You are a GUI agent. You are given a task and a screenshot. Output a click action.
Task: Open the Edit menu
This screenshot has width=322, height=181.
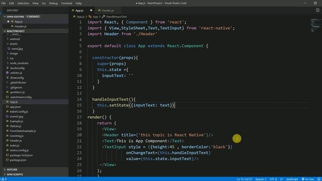11,4
